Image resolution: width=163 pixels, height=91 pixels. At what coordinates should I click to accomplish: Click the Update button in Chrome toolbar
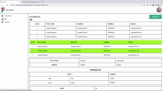(158, 5)
